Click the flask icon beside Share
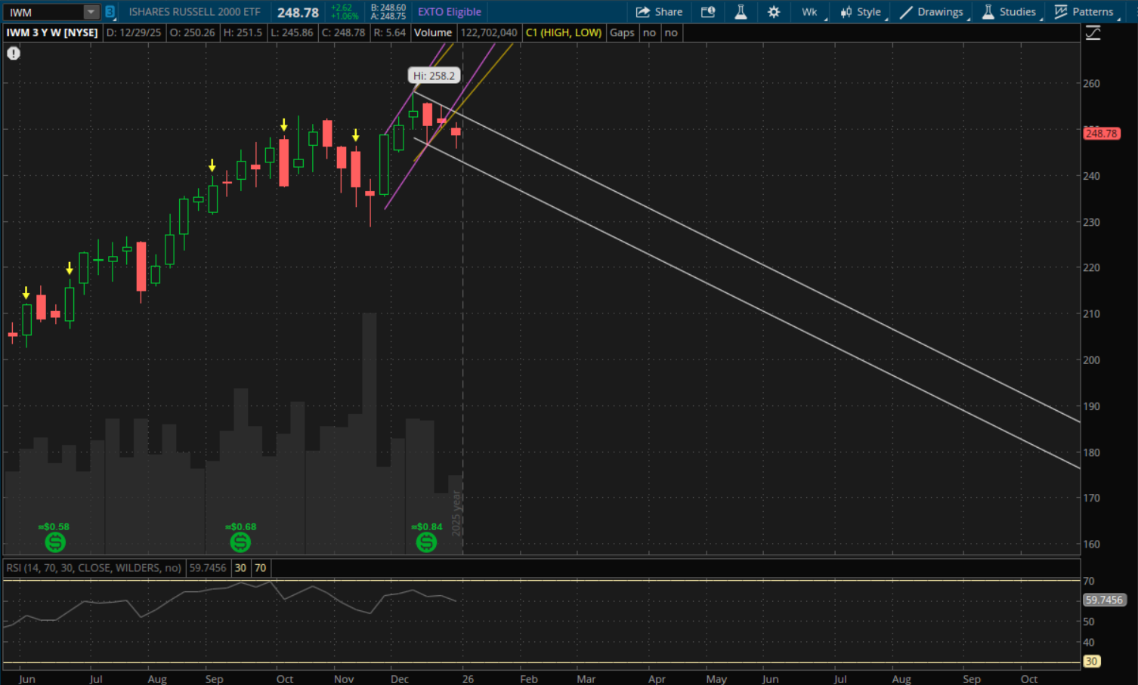This screenshot has height=685, width=1138. [741, 12]
